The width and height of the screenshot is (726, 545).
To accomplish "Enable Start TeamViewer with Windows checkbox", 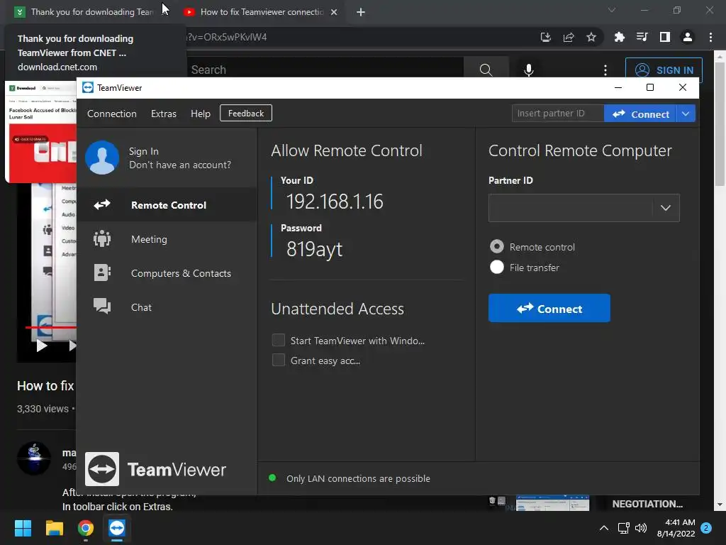I will coord(278,340).
